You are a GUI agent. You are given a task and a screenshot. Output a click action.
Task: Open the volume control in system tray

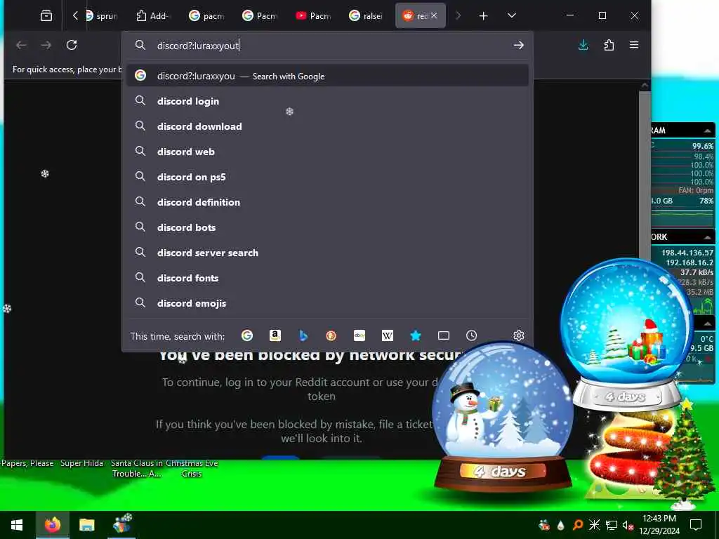(628, 525)
